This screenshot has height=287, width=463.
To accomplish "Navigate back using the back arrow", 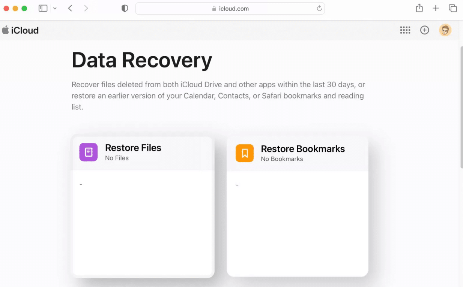I will (70, 8).
